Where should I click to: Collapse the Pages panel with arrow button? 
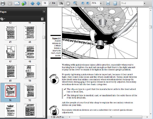(x=44, y=12)
